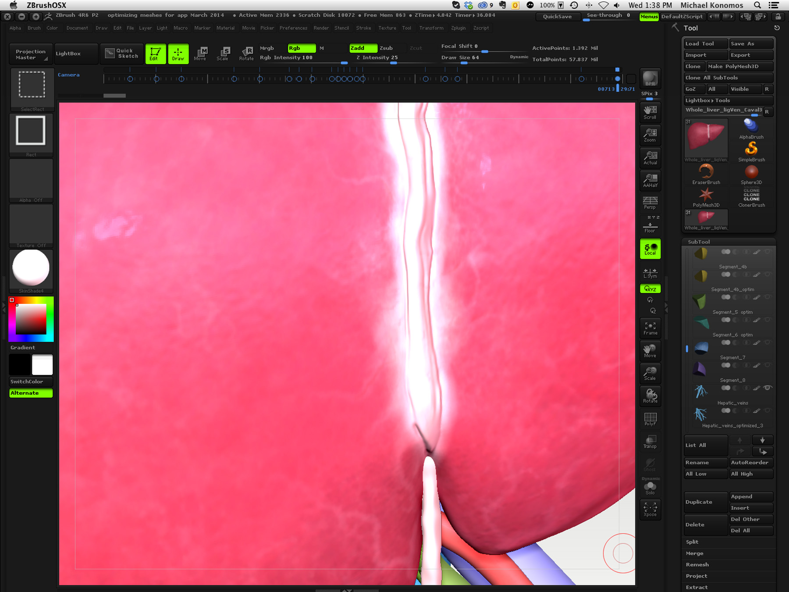Toggle XYZ rotation mode

[650, 289]
